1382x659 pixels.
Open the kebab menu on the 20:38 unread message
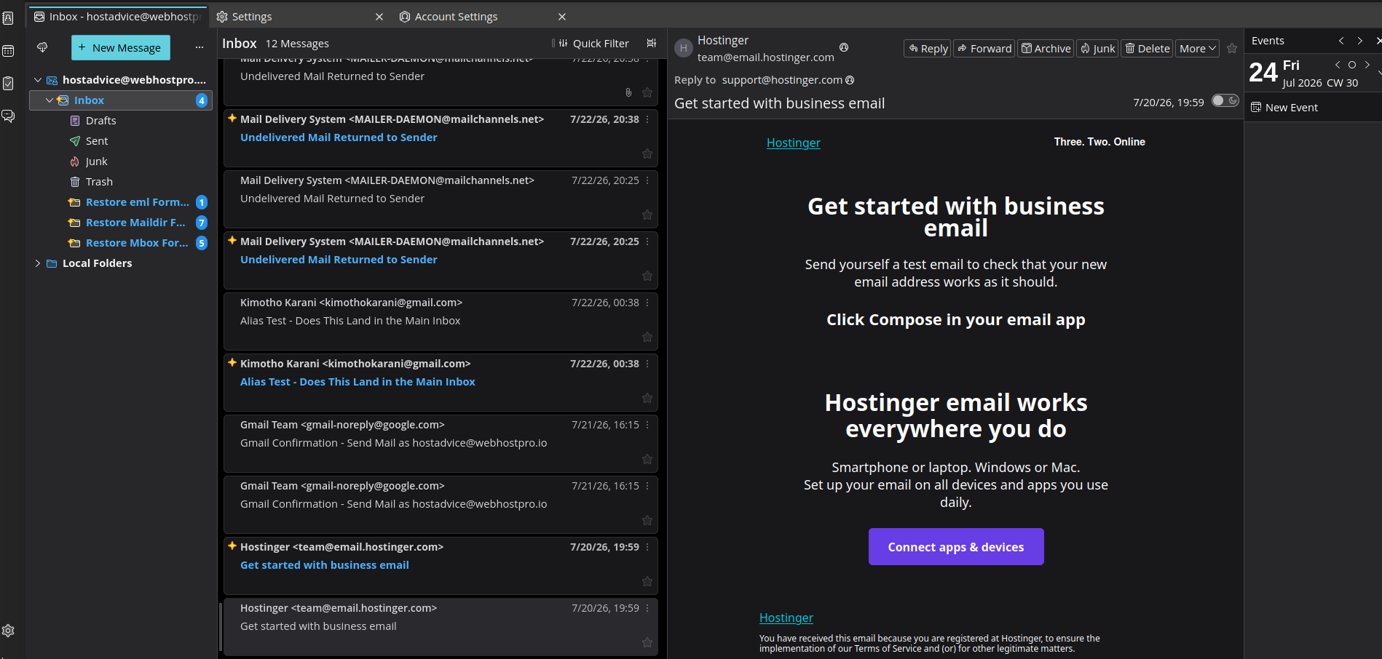647,119
